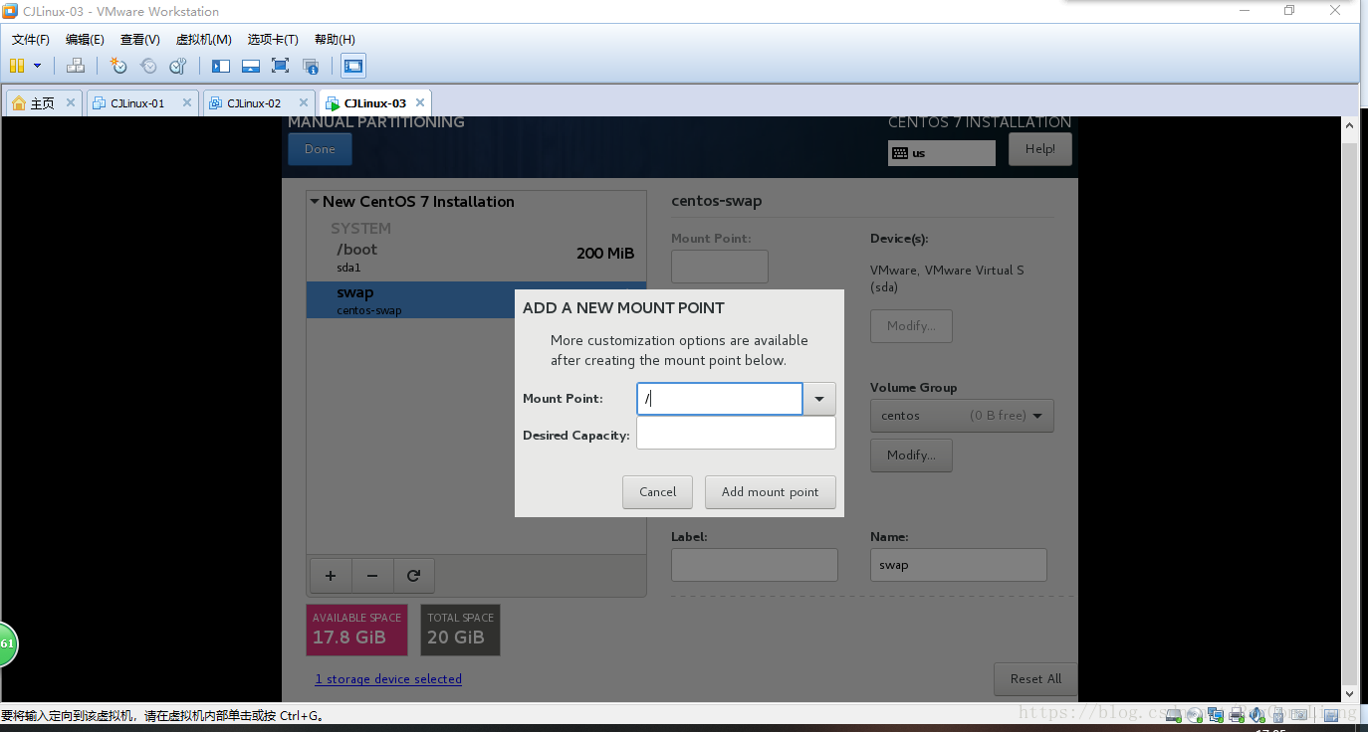This screenshot has height=732, width=1368.
Task: Open the 虚拟机(M) menu
Action: click(x=204, y=40)
